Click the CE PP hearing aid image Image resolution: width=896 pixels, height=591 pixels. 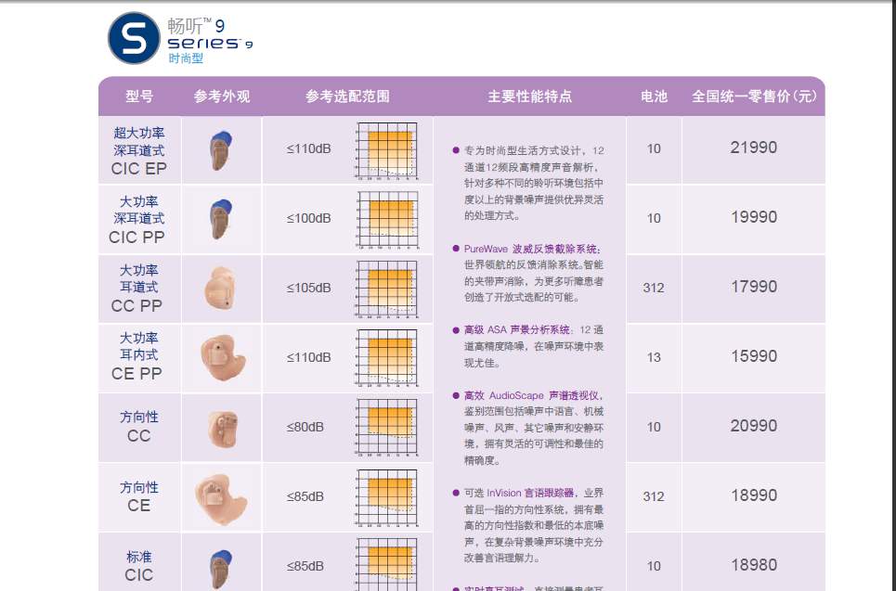[x=223, y=358]
